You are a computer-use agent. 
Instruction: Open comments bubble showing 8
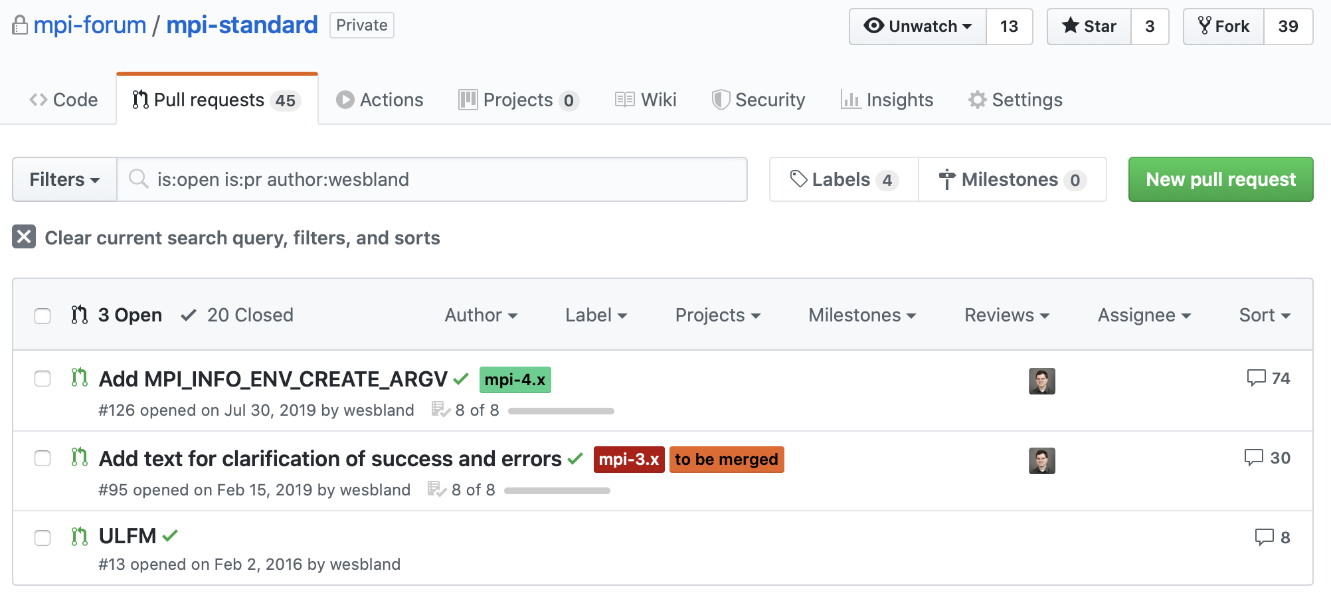[1272, 537]
